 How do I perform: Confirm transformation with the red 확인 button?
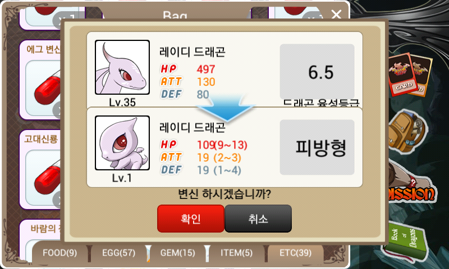click(x=191, y=219)
